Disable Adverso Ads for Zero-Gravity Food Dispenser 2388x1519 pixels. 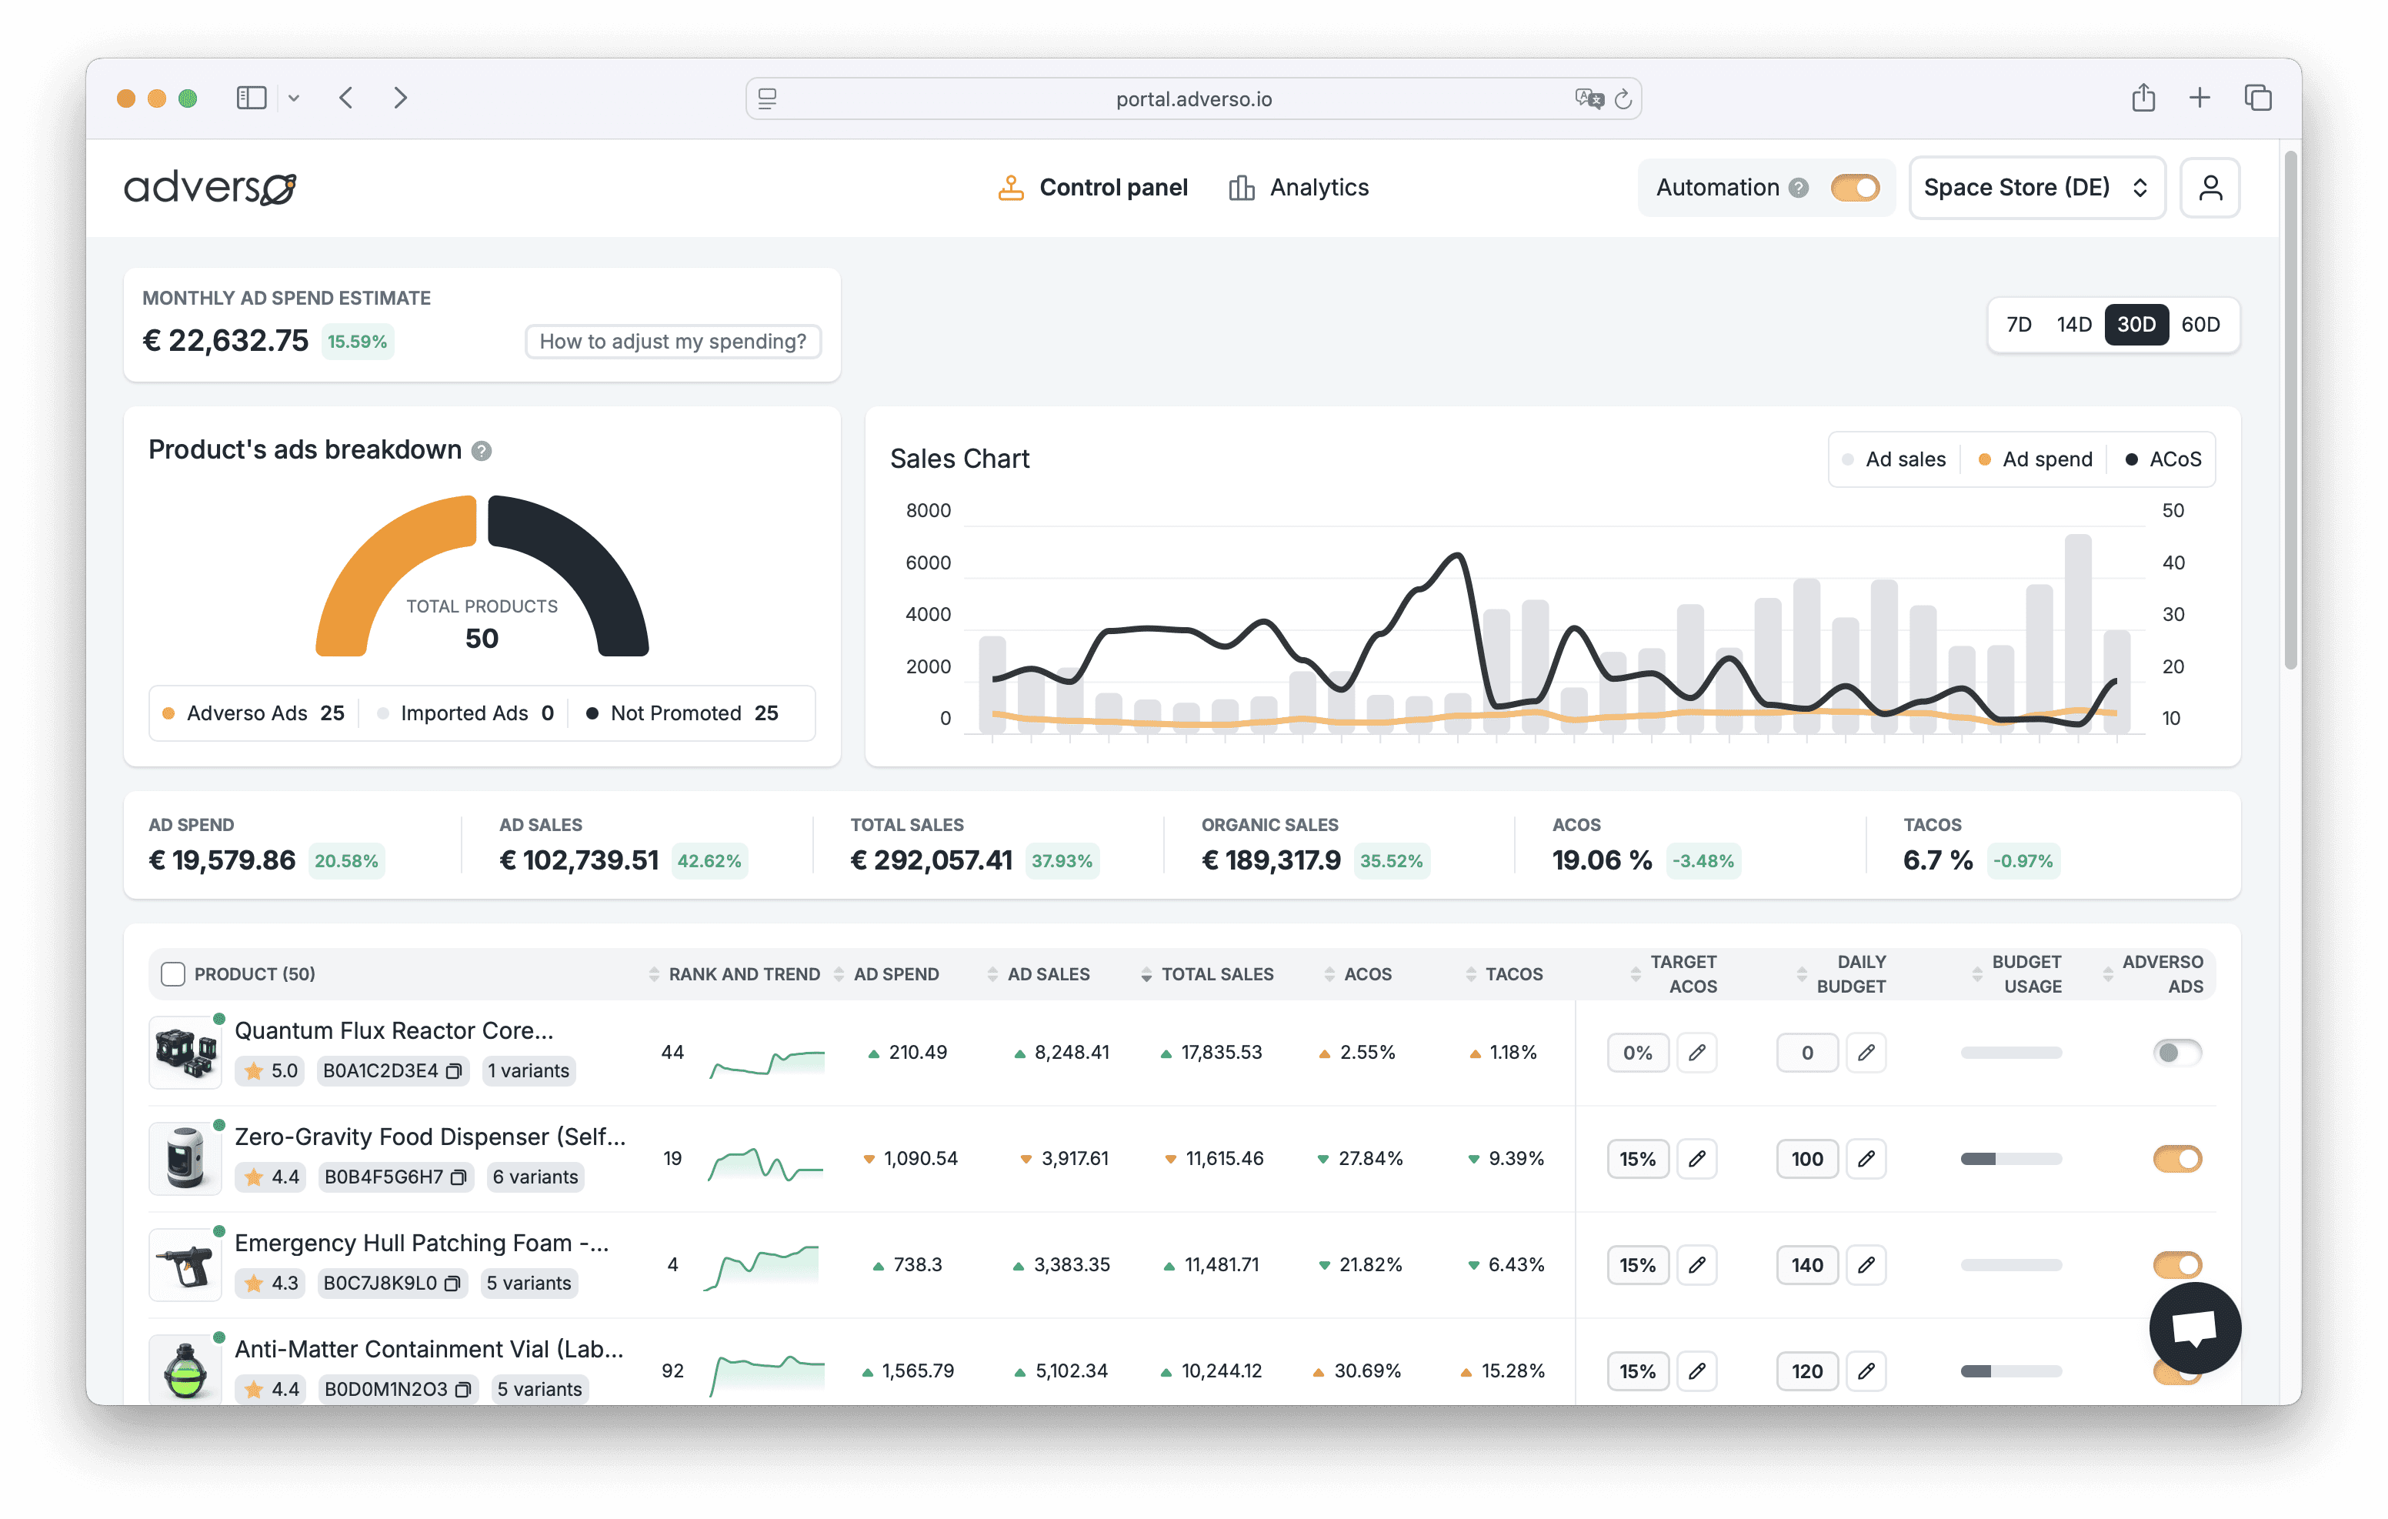(2176, 1158)
